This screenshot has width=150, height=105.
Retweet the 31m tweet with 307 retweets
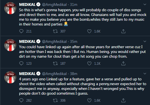pos(55,31)
